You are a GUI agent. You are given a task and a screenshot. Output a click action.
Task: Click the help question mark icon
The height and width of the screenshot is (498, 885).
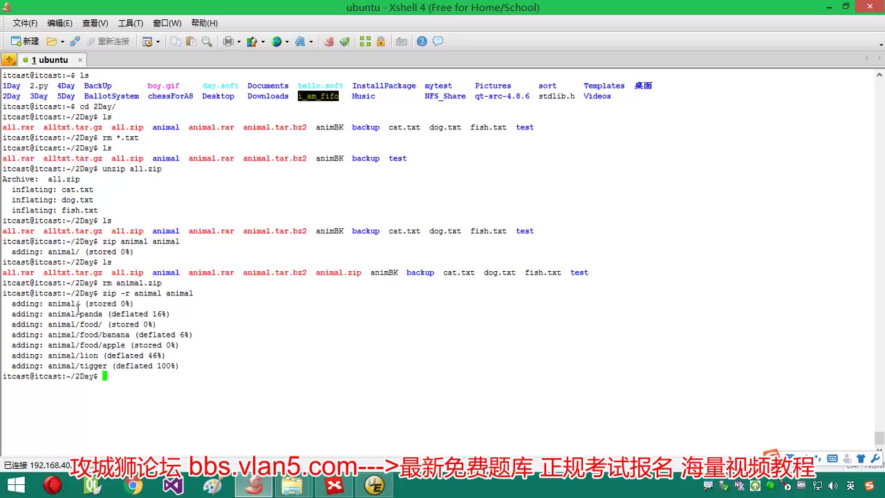click(422, 41)
